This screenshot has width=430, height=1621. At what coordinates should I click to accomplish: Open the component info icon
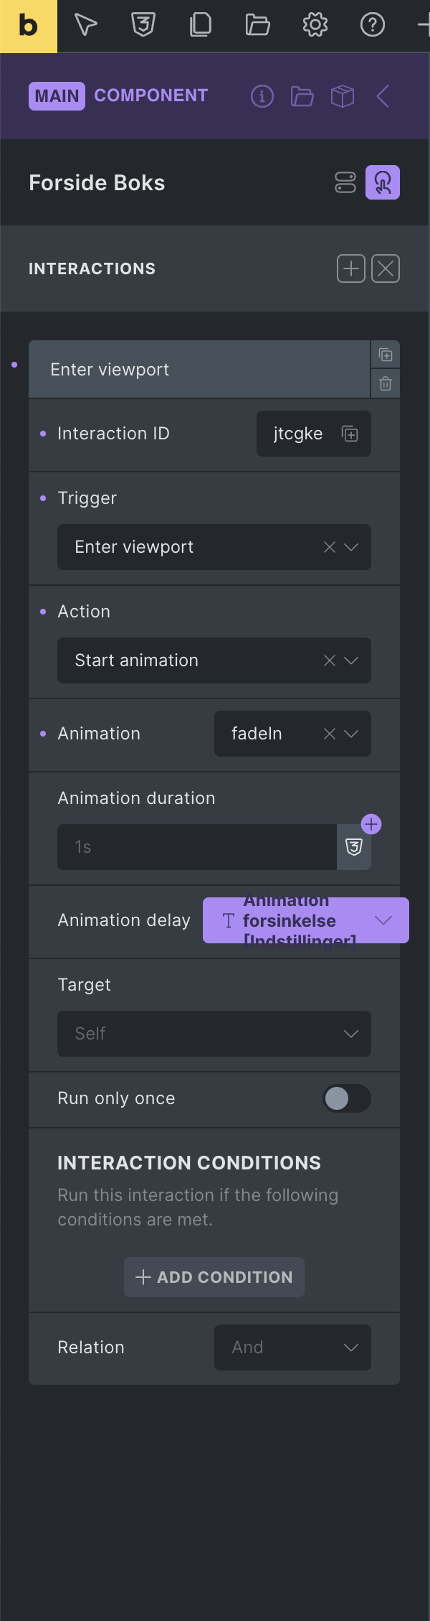[x=262, y=96]
